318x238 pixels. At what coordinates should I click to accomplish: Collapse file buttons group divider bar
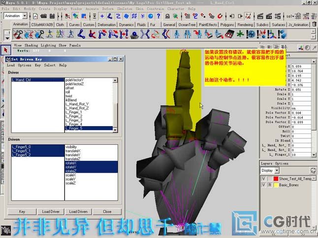(x=30, y=16)
